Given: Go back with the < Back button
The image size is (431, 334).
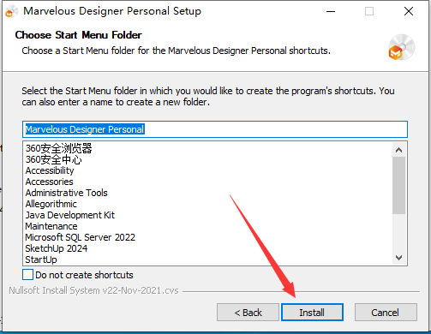Looking at the screenshot, I should tap(248, 313).
